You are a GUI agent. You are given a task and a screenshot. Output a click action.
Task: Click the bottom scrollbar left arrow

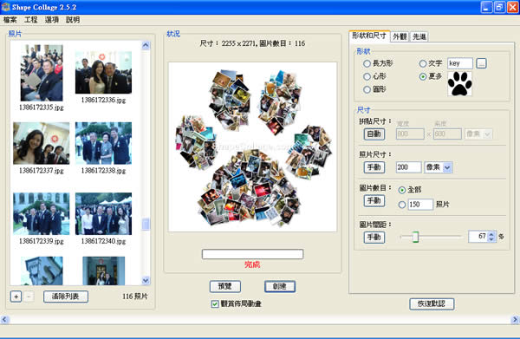pyautogui.click(x=4, y=319)
